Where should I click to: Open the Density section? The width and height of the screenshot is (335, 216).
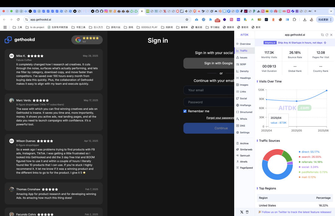pos(243,71)
